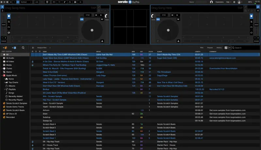Click the library view mode icon

point(33,48)
